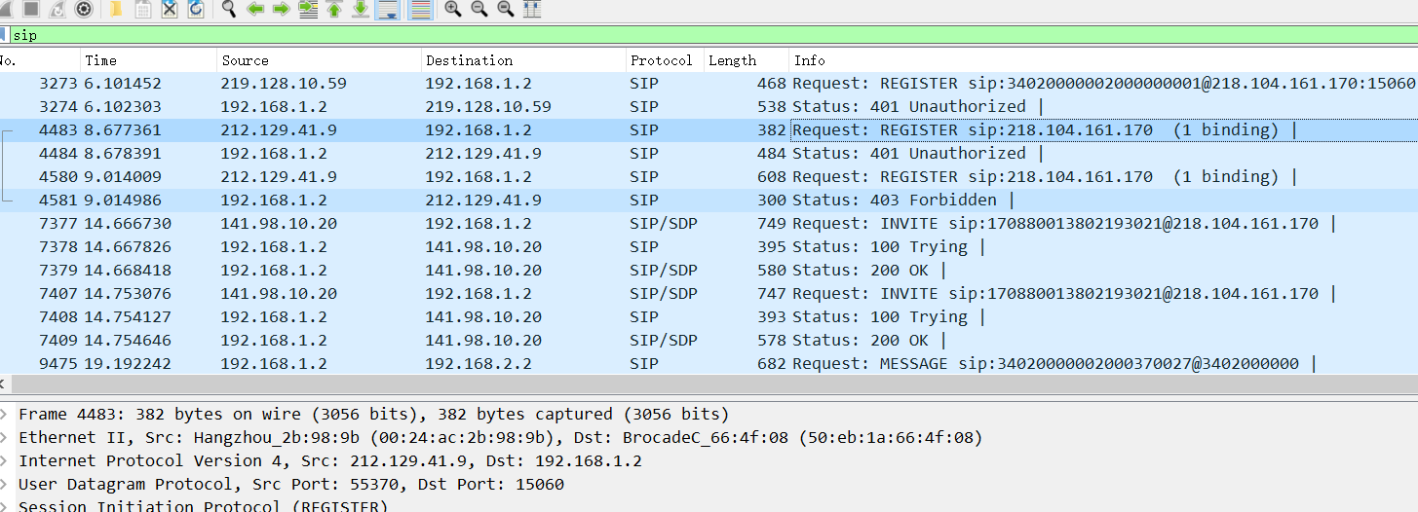The image size is (1418, 512).
Task: Reset text to normal size
Action: (x=506, y=9)
